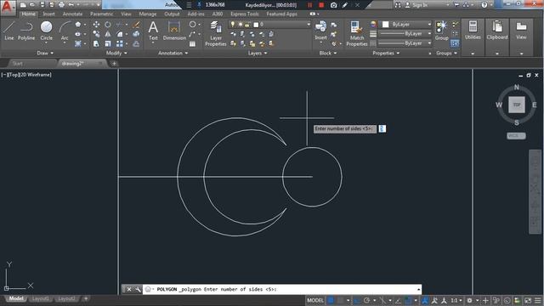Open the annotation scale 1:1 dropdown

click(456, 300)
